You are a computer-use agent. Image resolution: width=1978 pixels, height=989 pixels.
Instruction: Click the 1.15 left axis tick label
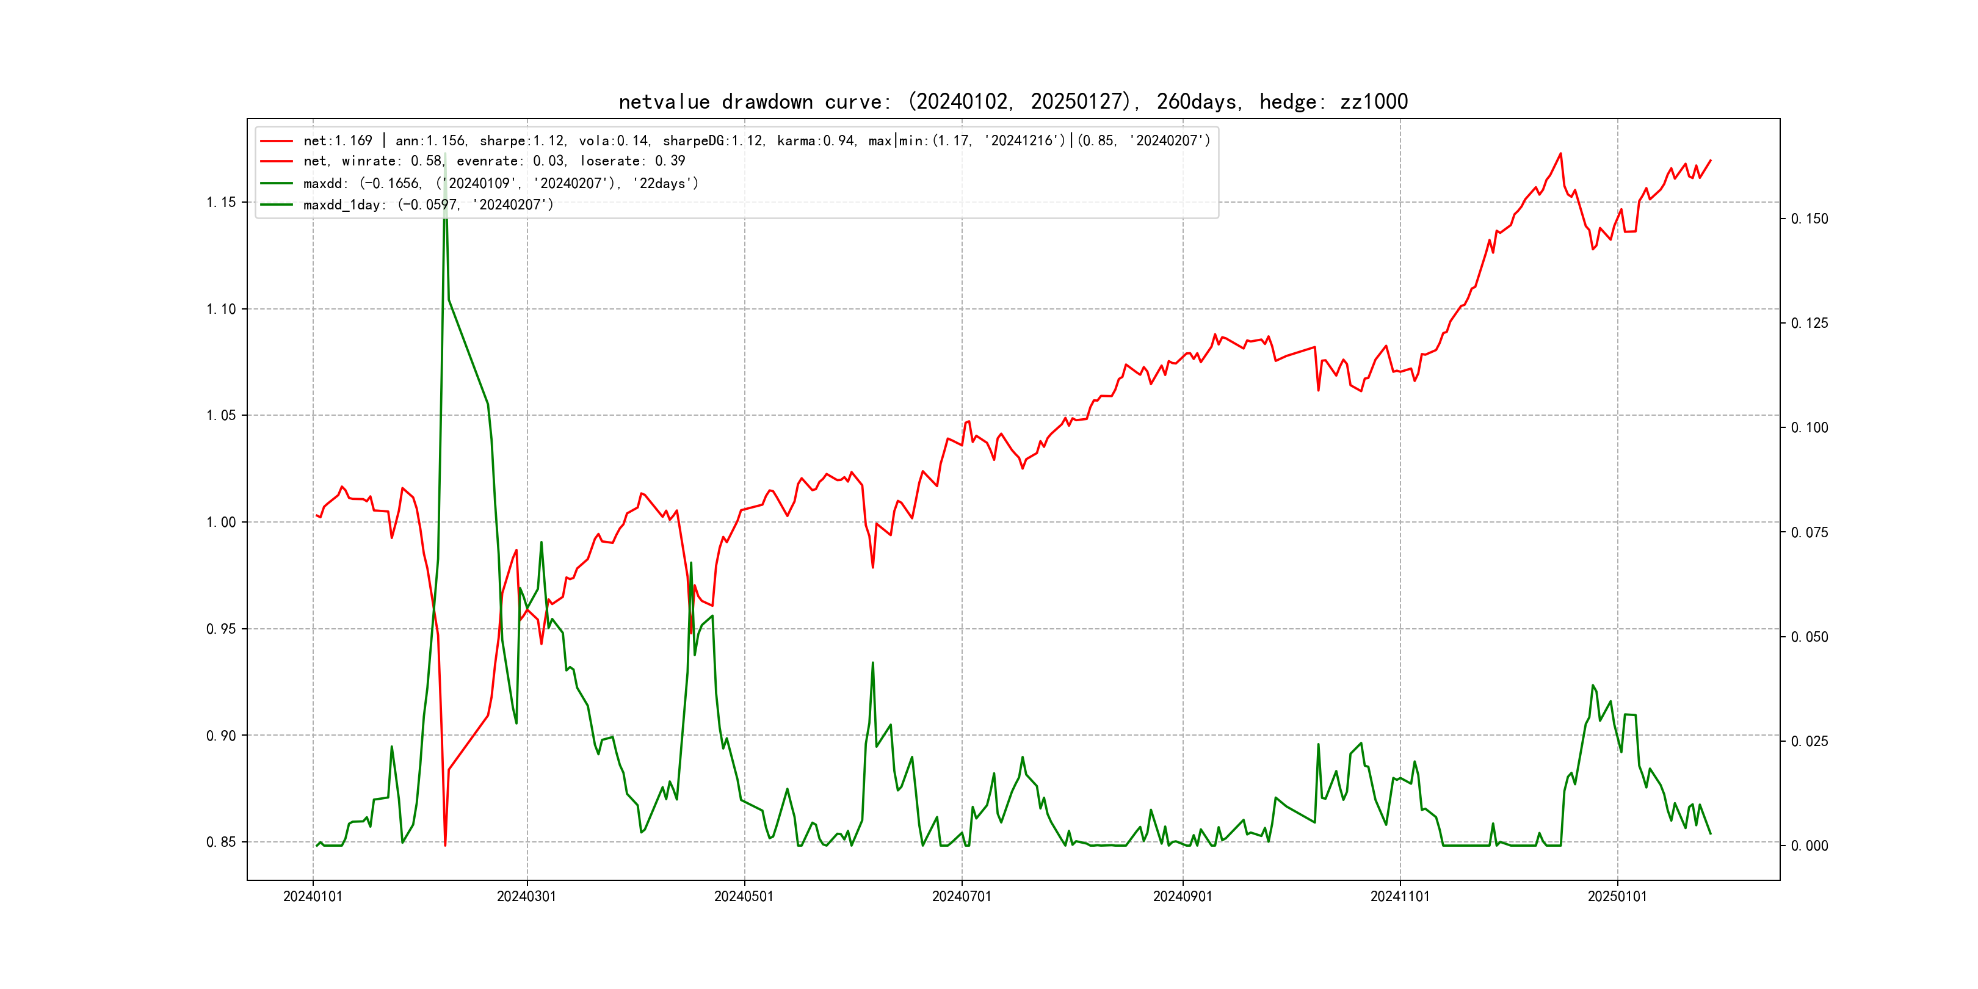(221, 203)
